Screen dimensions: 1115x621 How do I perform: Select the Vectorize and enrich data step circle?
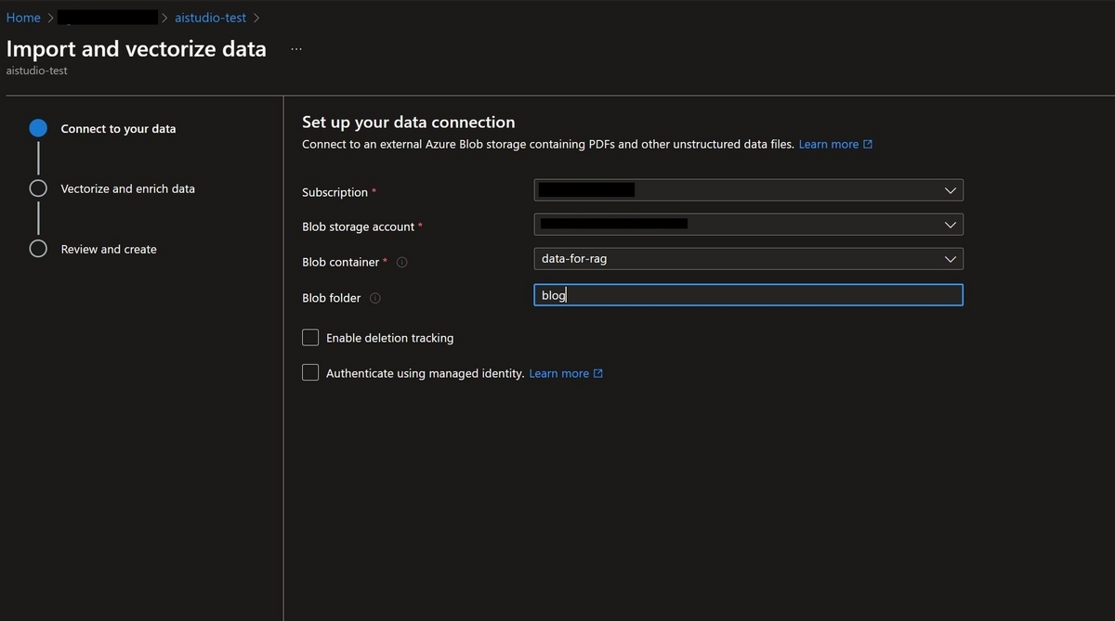point(38,188)
